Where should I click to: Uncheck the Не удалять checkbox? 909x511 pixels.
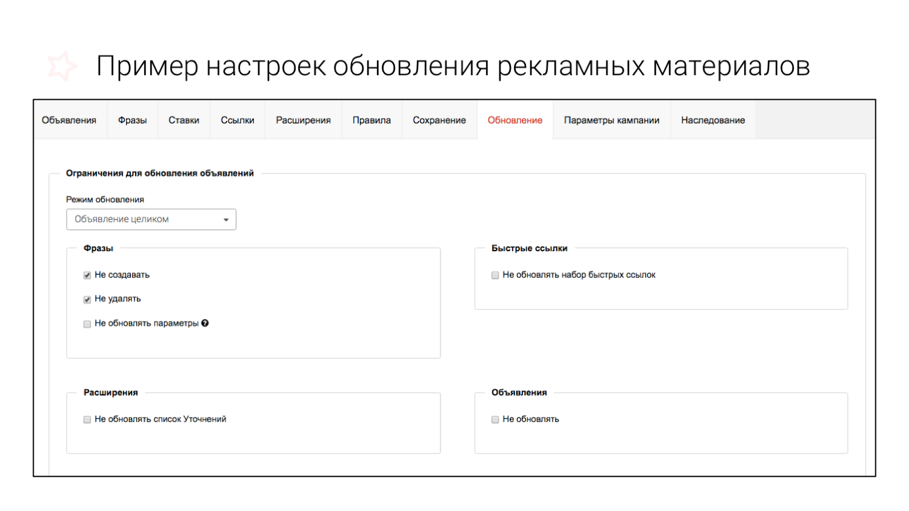click(x=87, y=300)
